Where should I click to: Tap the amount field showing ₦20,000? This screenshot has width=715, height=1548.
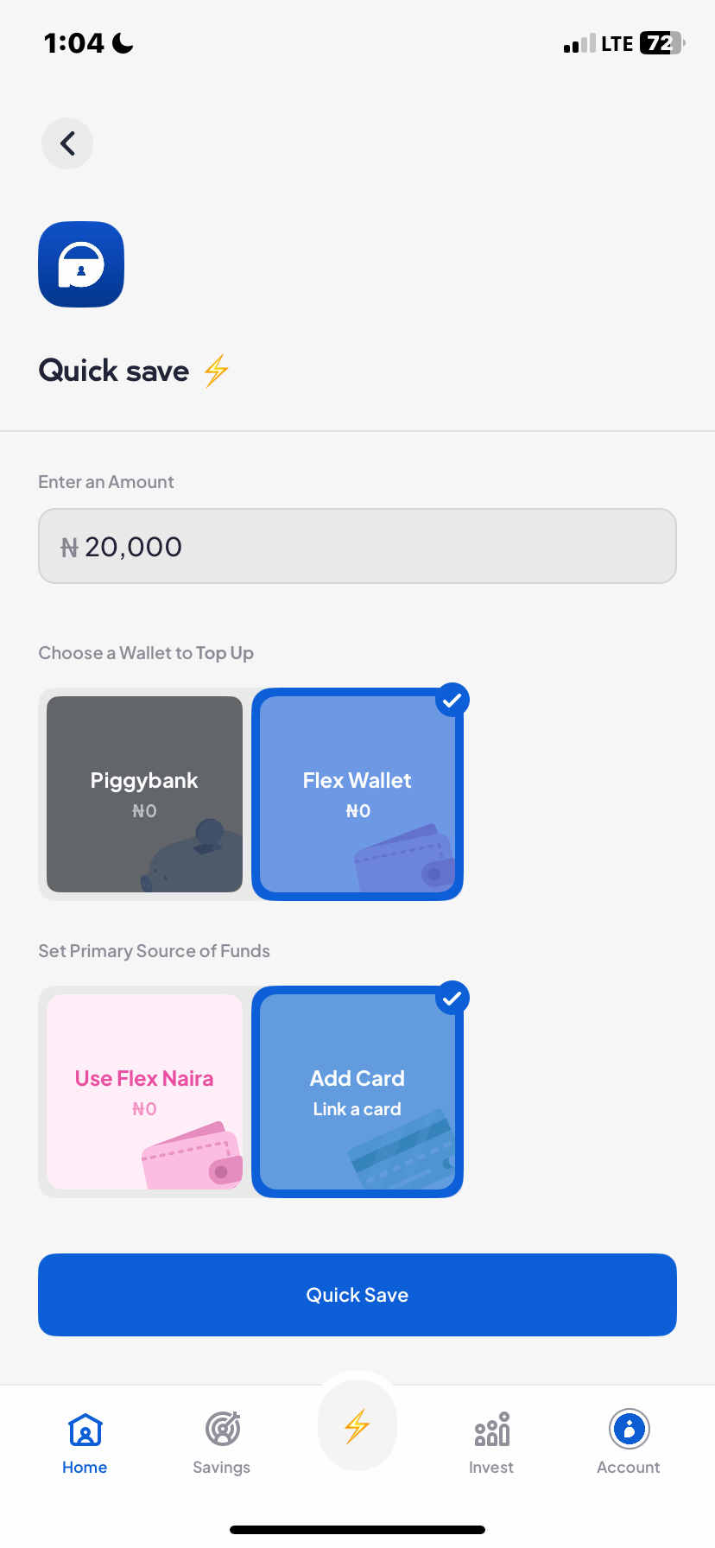[x=357, y=545]
